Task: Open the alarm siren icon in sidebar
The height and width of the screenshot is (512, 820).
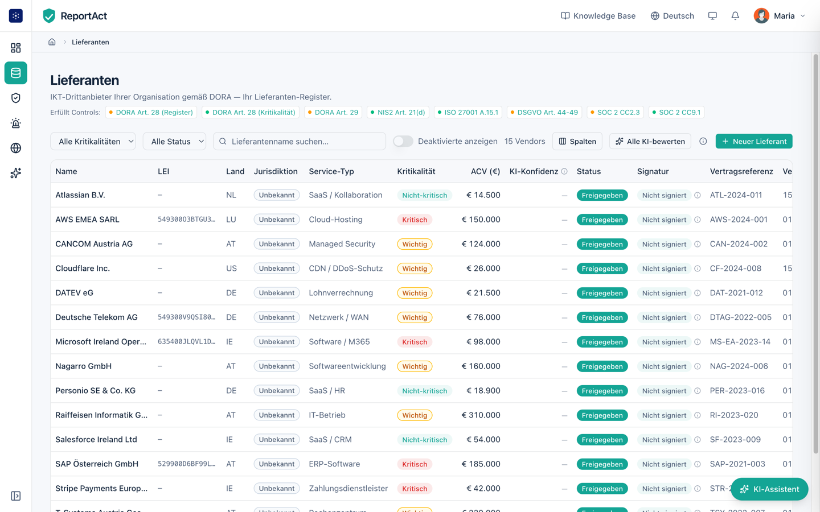Action: click(x=16, y=123)
